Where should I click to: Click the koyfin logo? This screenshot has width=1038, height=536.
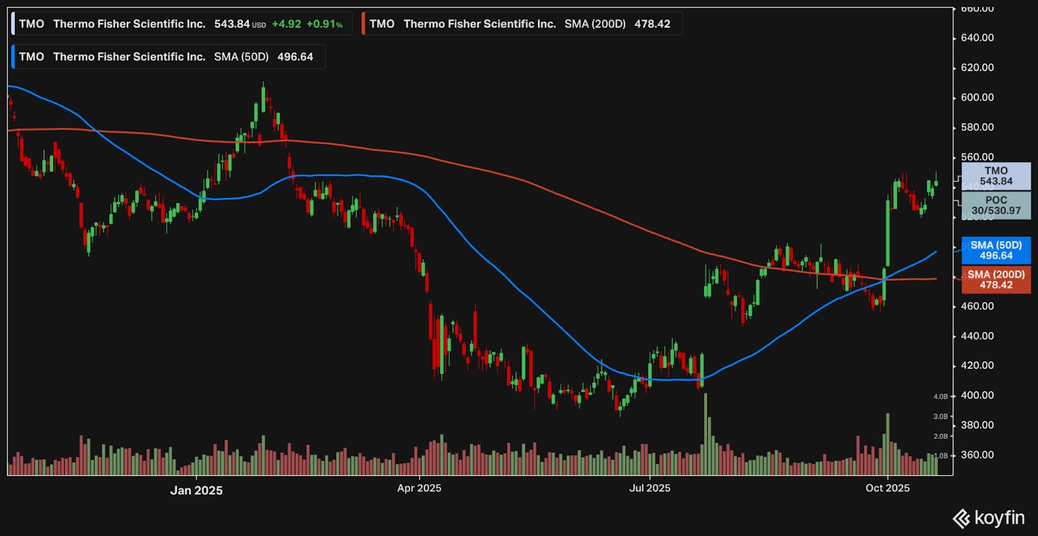(989, 518)
